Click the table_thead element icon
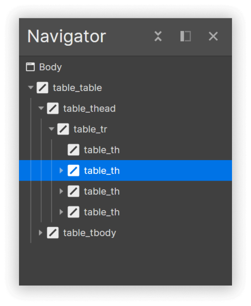The height and width of the screenshot is (306, 251). pyautogui.click(x=53, y=109)
